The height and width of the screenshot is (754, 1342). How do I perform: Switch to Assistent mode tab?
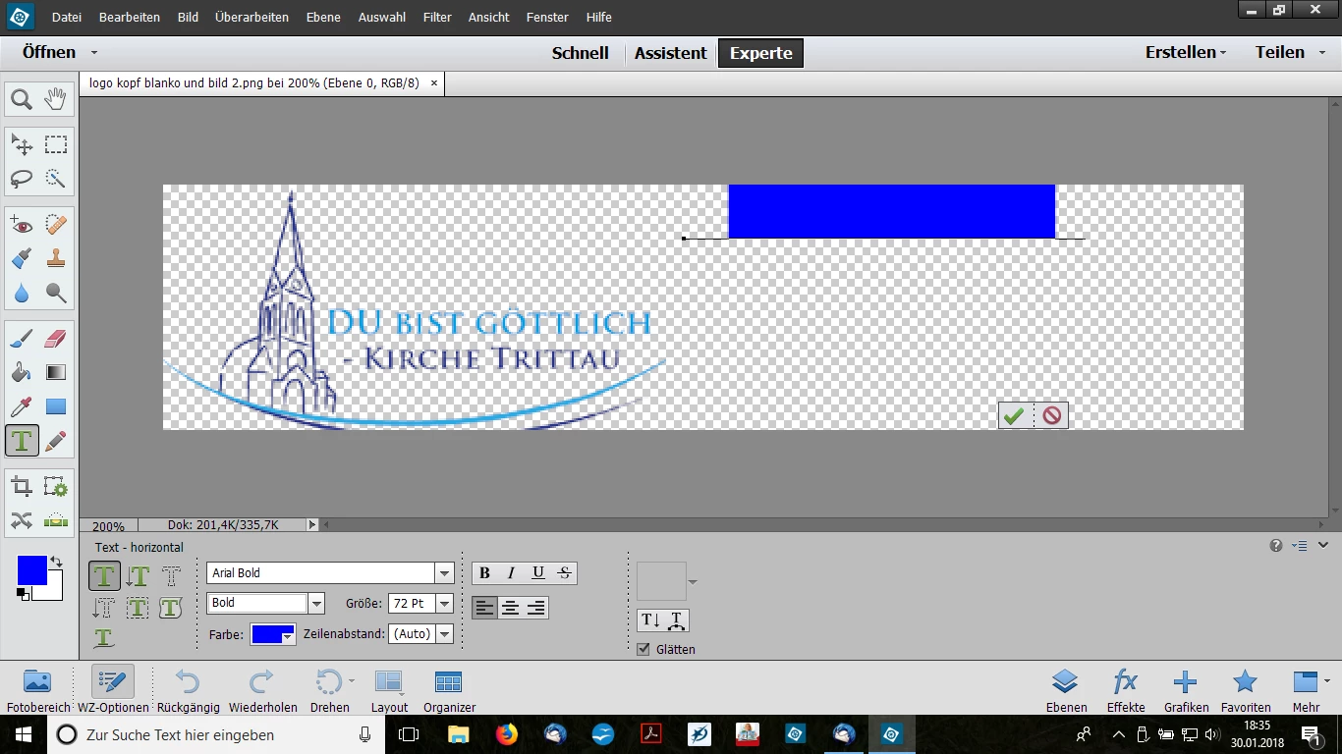click(670, 53)
